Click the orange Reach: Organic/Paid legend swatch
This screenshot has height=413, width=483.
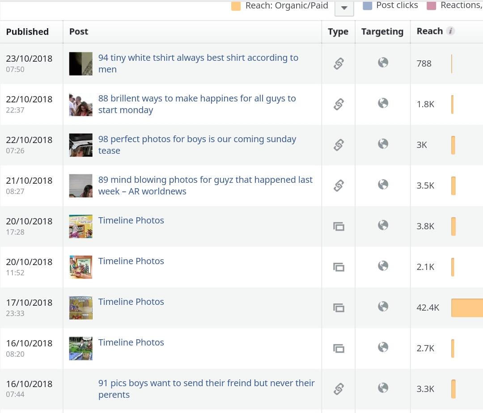point(236,6)
